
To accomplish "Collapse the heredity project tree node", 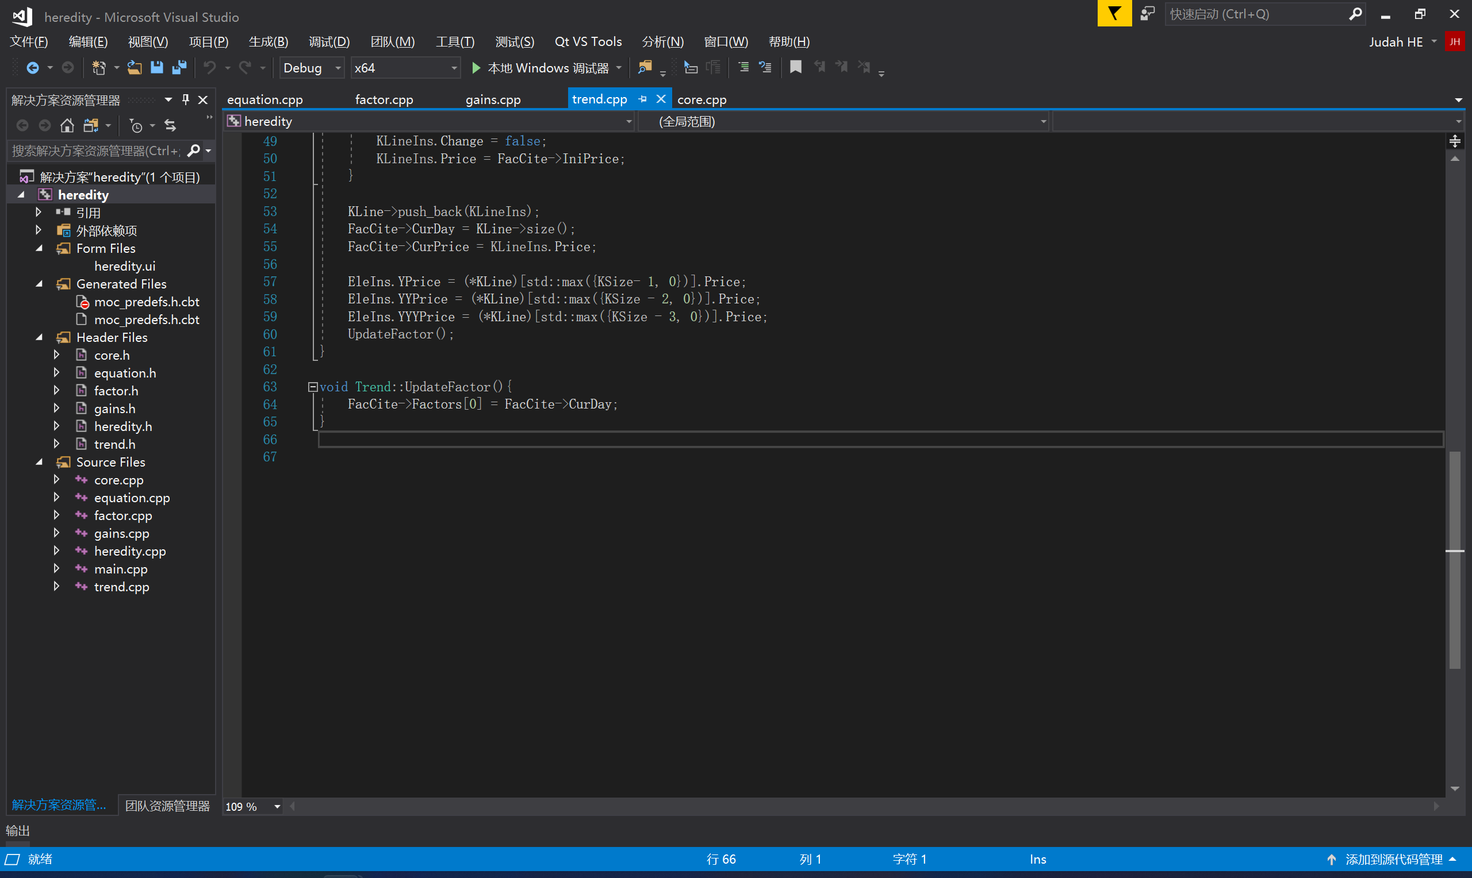I will pos(23,194).
